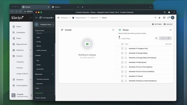Go to Integrations breadcrumb
The height and width of the screenshot is (105, 187).
pos(94,18)
